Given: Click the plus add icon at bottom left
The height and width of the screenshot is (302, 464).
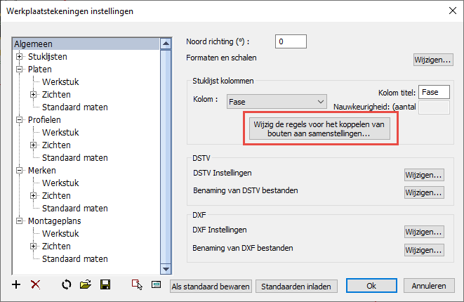Looking at the screenshot, I should tap(16, 285).
